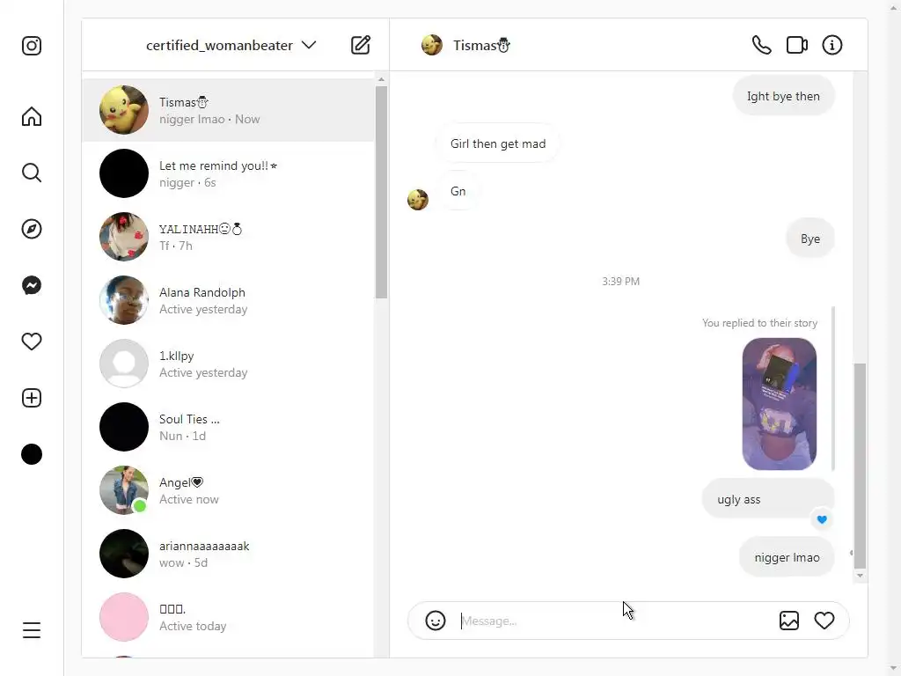Open the emoji picker in message box
Image resolution: width=901 pixels, height=676 pixels.
pos(436,621)
